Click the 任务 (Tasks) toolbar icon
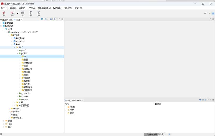 (x=39, y=13)
